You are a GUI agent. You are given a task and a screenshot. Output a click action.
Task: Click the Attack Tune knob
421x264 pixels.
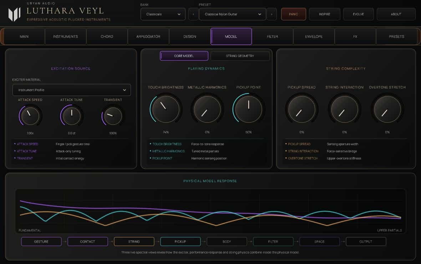tap(72, 116)
